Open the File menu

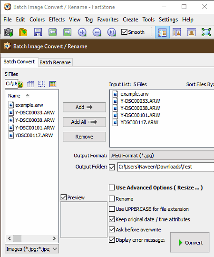coord(8,20)
